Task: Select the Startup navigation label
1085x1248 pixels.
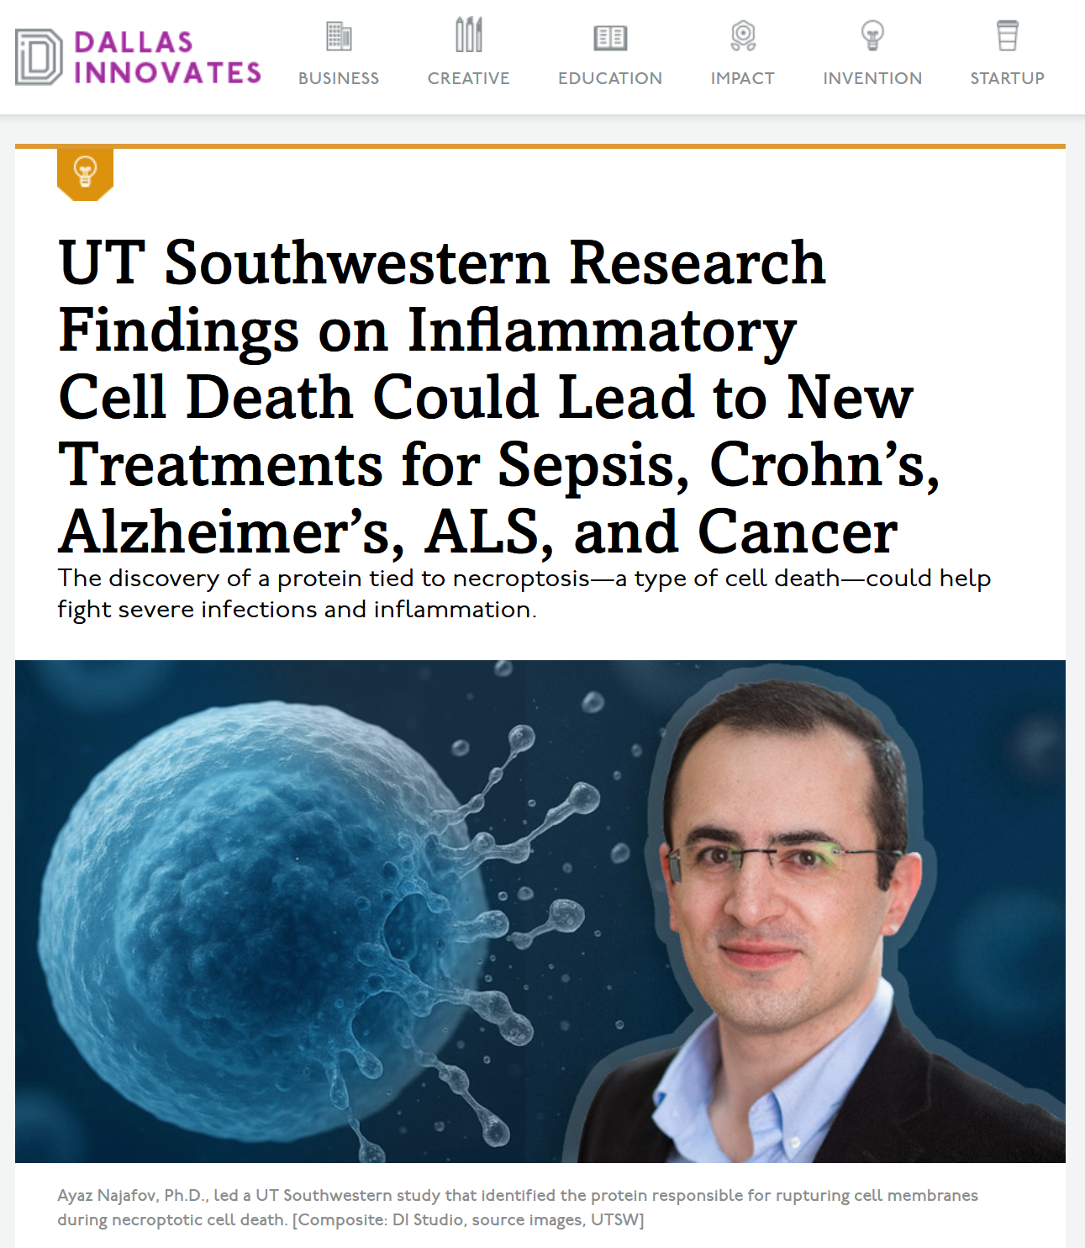Action: tap(1007, 78)
